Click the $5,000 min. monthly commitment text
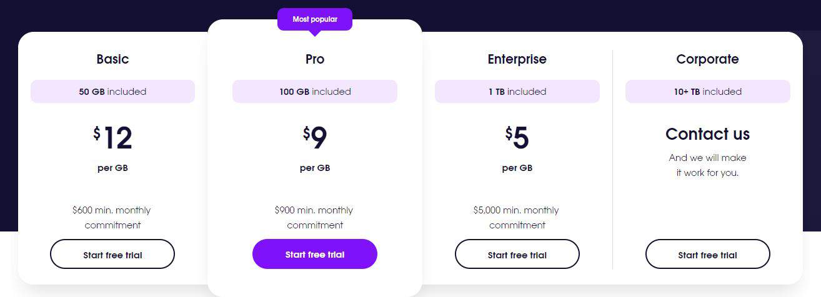The image size is (821, 297). [x=517, y=217]
